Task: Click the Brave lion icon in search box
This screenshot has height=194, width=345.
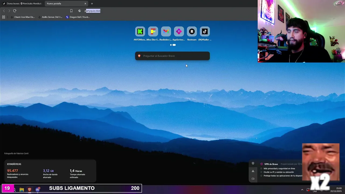Action: coord(139,56)
